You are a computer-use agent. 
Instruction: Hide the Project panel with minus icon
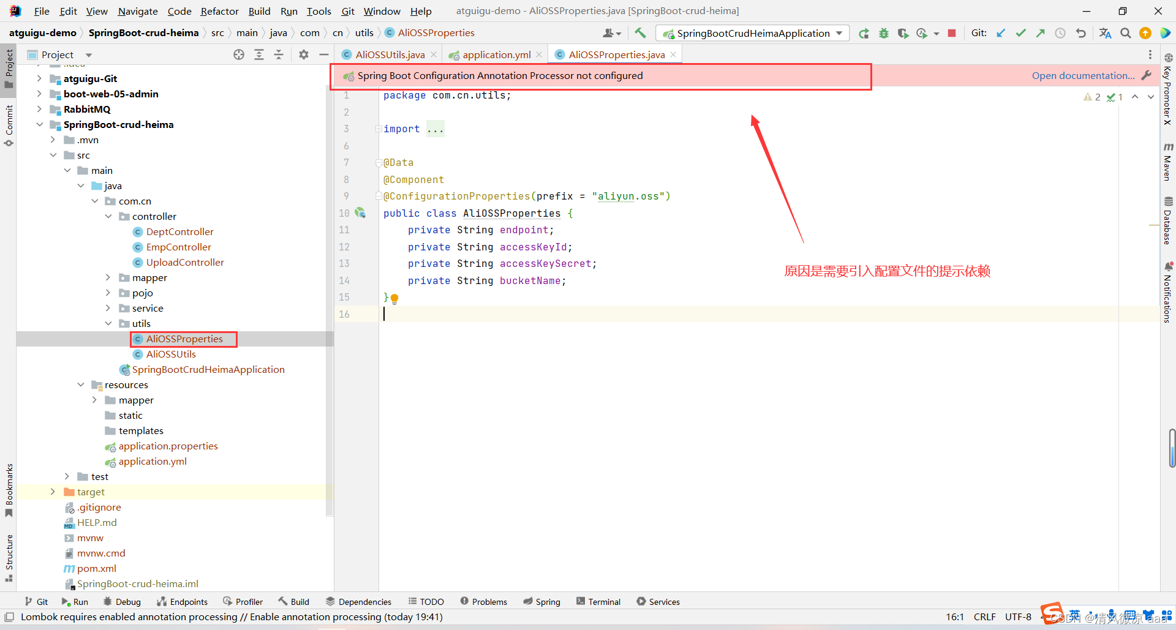tap(323, 54)
